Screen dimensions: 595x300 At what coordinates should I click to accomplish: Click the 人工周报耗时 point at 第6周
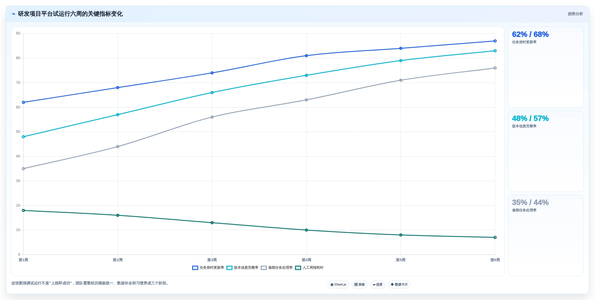tap(495, 237)
